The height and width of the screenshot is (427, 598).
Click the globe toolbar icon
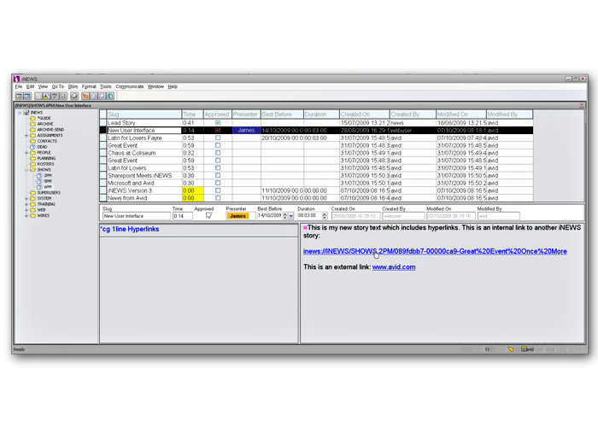110,96
